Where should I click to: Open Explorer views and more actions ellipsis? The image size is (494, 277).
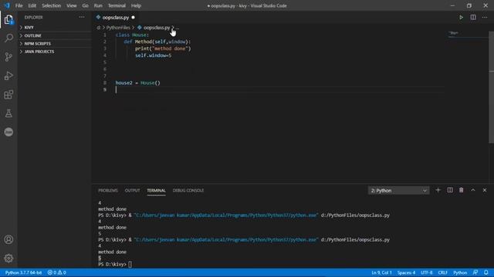[82, 17]
